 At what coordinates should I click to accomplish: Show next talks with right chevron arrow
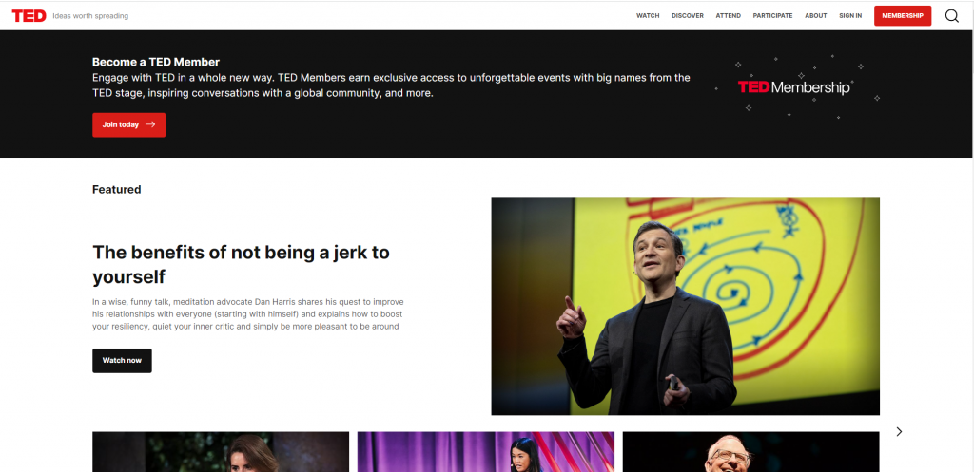coord(899,431)
